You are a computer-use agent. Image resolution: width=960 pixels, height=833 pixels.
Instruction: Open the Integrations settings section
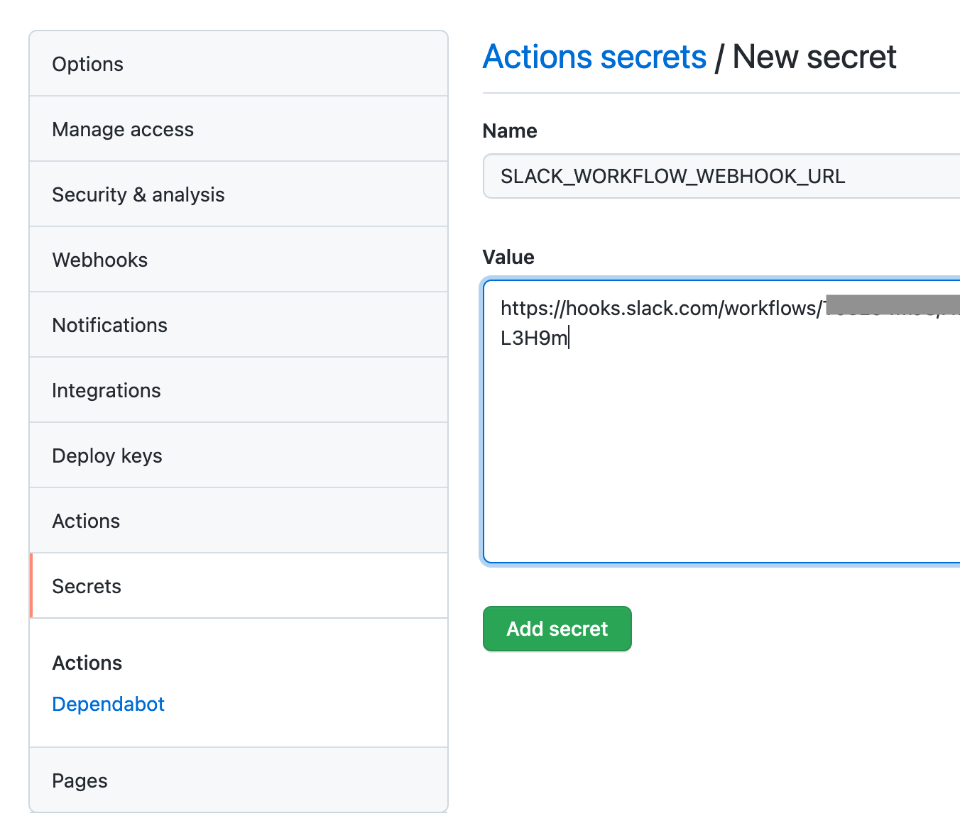tap(106, 390)
